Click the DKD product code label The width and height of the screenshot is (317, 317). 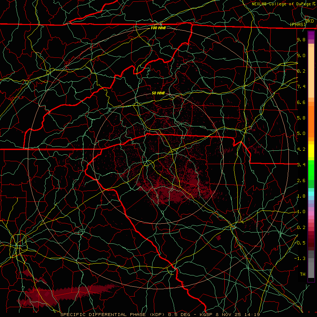(x=310, y=21)
